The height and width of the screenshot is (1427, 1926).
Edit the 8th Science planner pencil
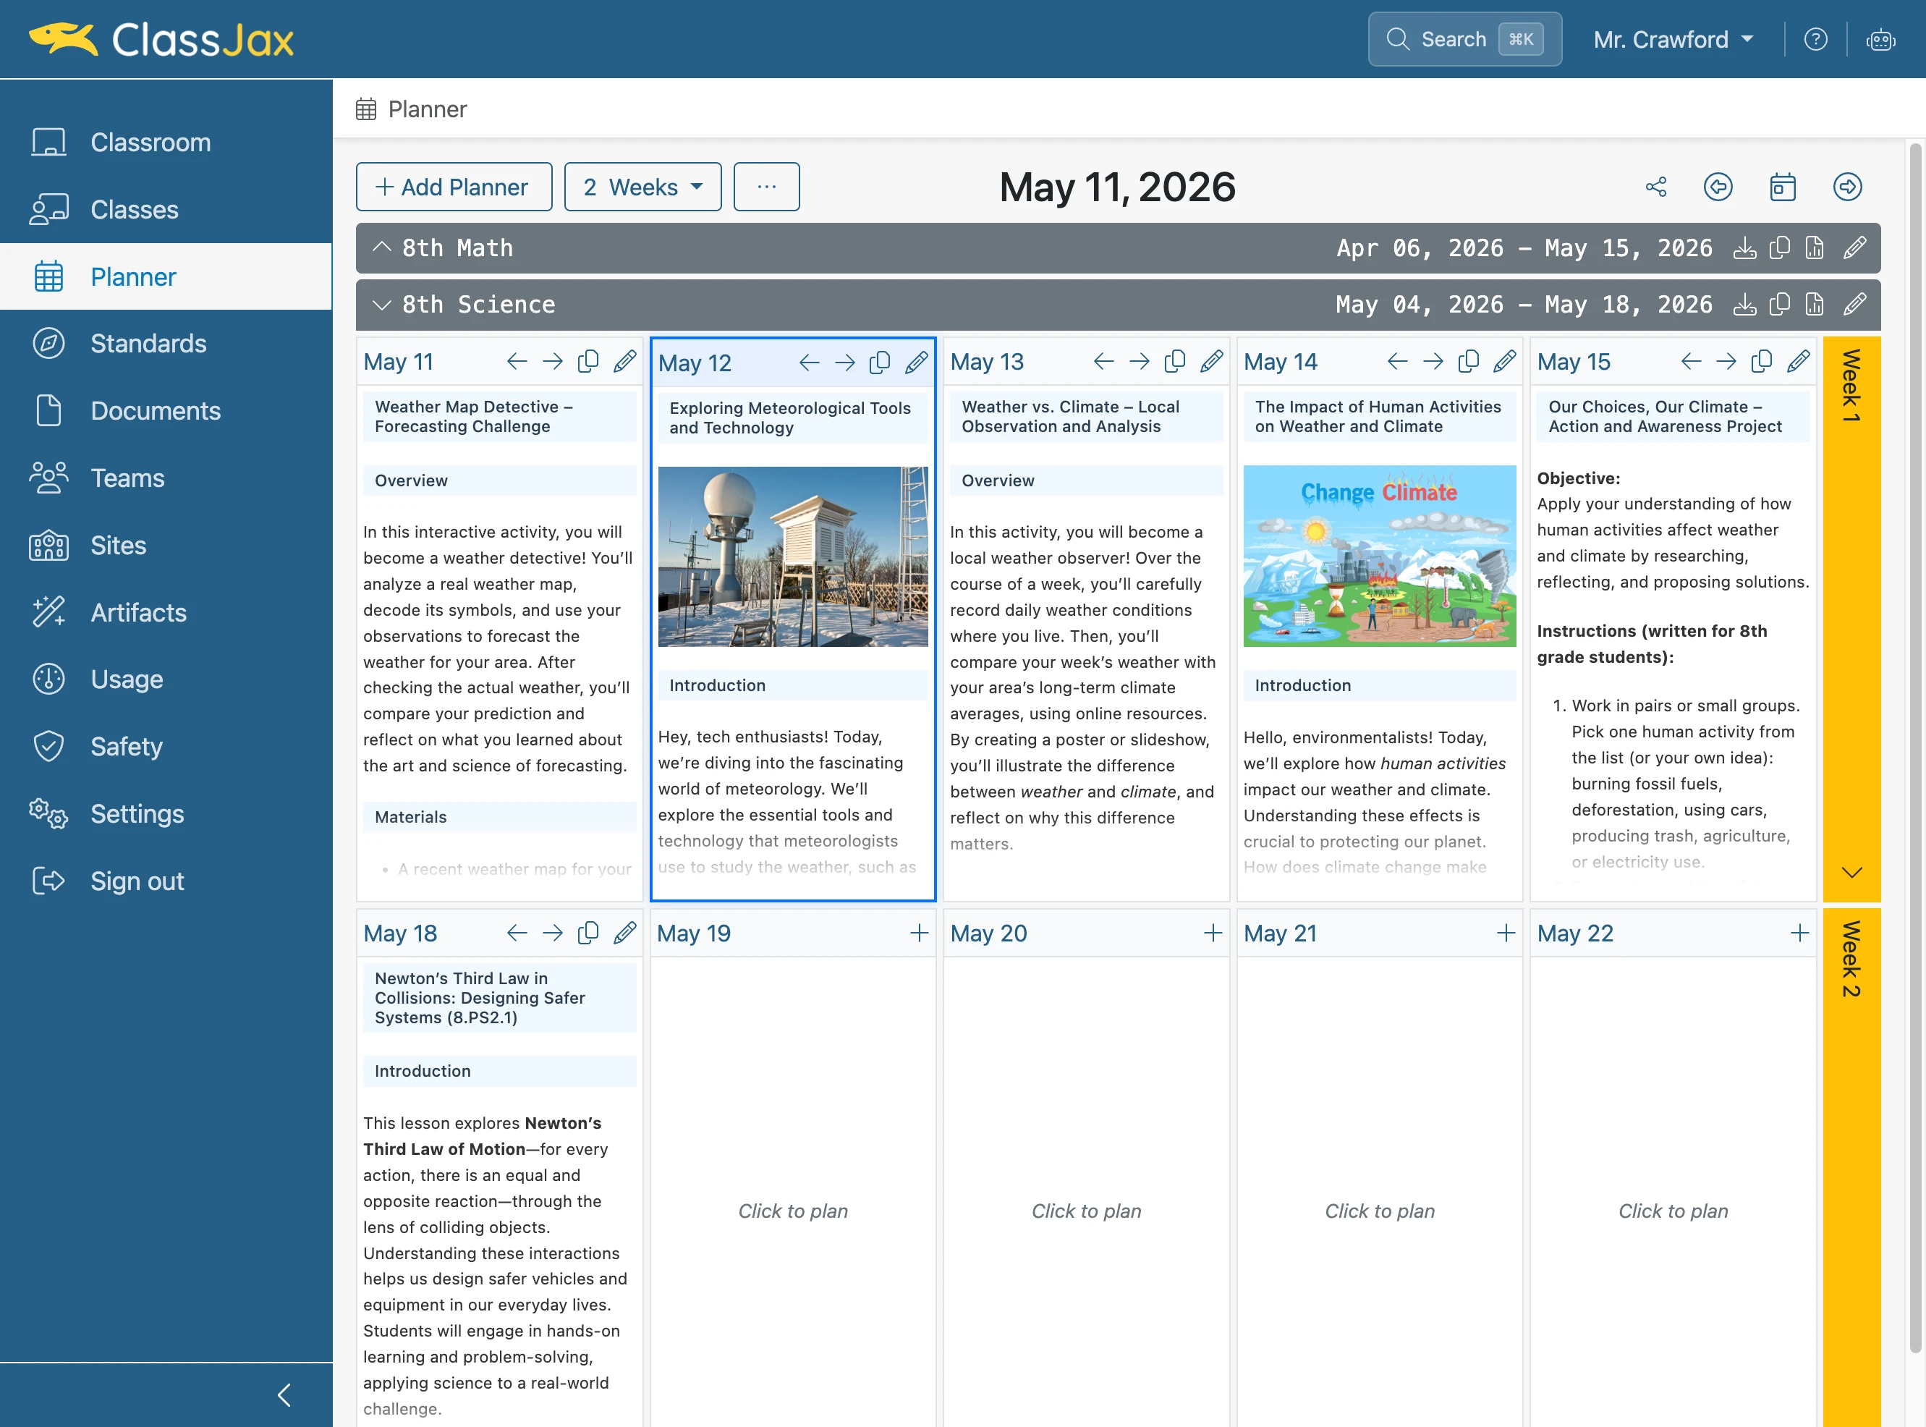[x=1854, y=304]
